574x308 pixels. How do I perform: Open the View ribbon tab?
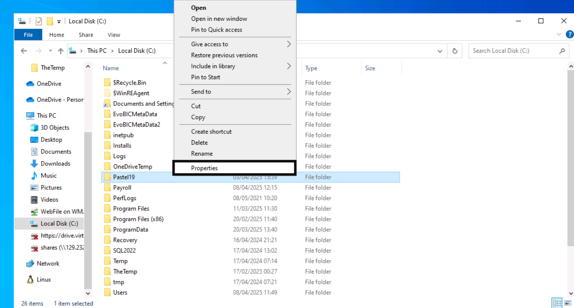pyautogui.click(x=114, y=35)
